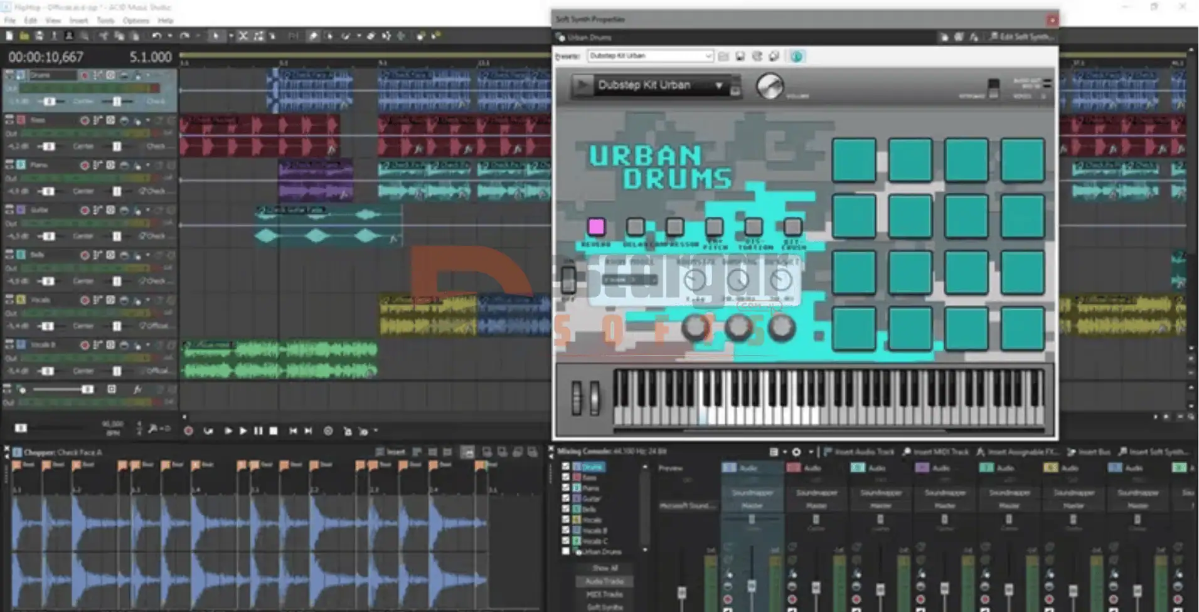1199x612 pixels.
Task: Open the Undo history dropdown arrow
Action: click(x=169, y=36)
